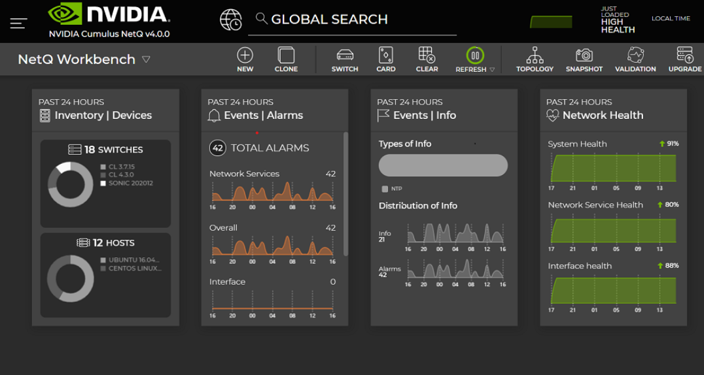The image size is (704, 375).
Task: Open the High Health status
Action: pyautogui.click(x=618, y=20)
